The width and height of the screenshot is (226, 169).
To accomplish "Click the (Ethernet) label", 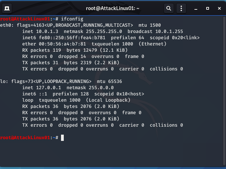I will tap(153, 44).
